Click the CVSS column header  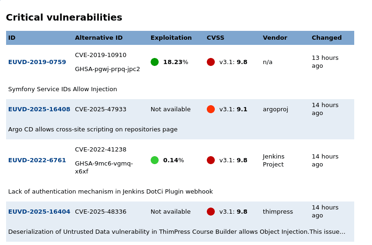coord(215,38)
